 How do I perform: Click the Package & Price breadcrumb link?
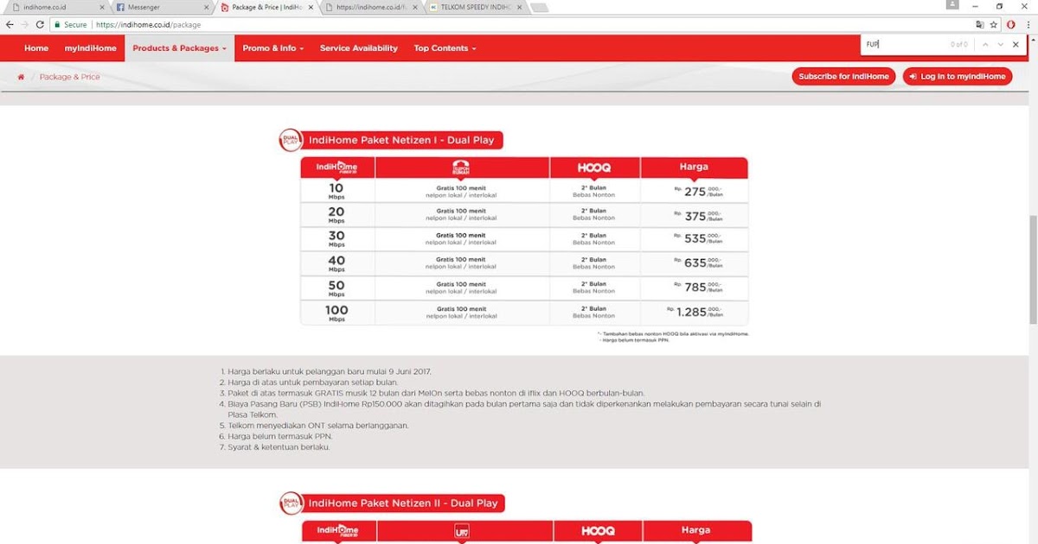point(70,77)
